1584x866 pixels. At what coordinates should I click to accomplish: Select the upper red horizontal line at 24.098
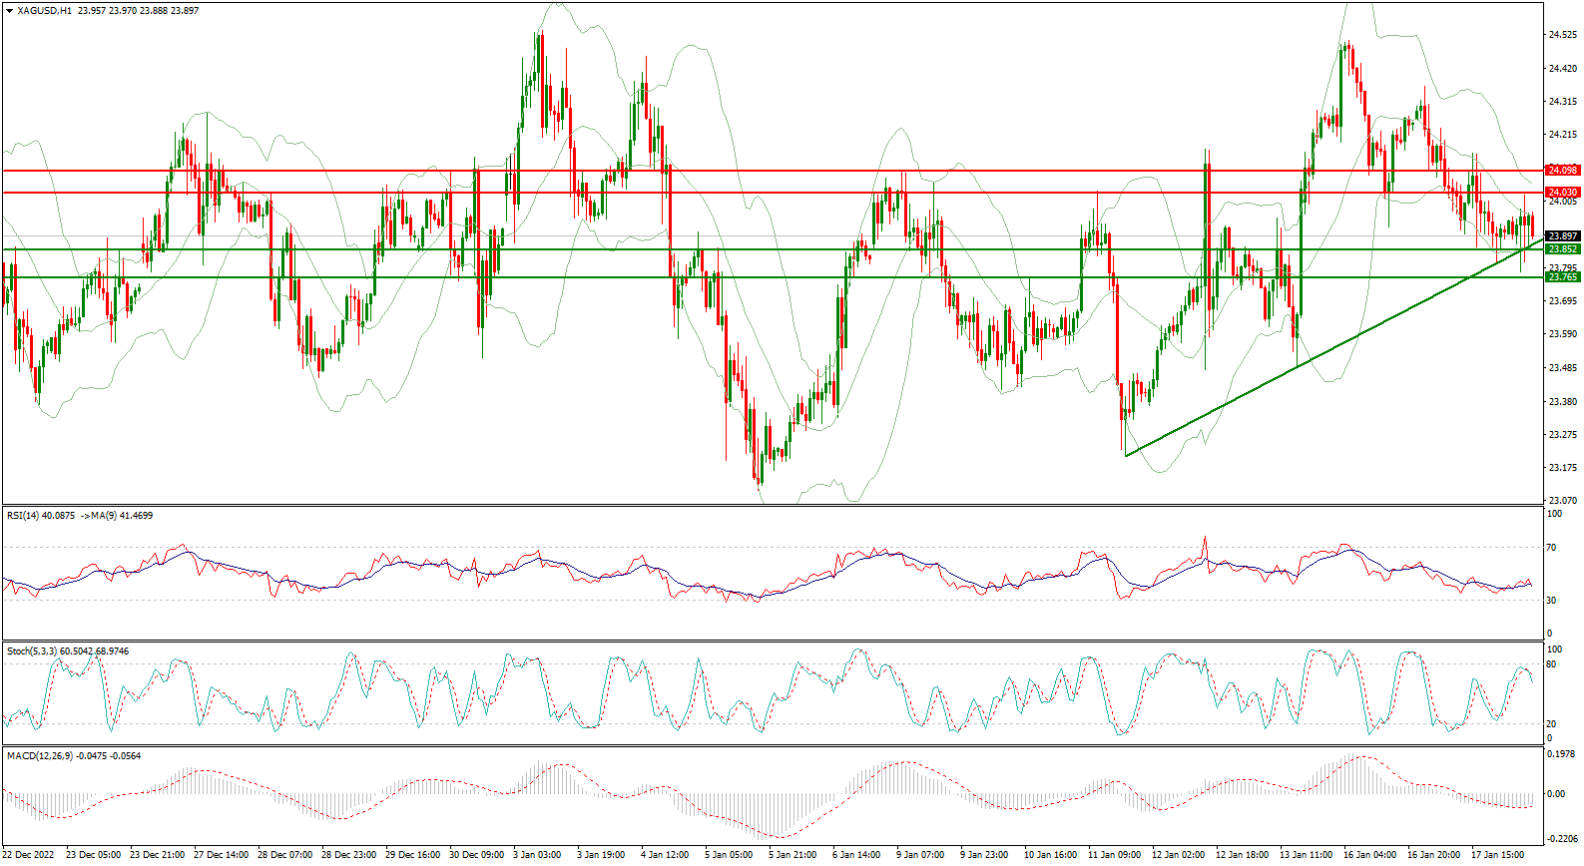(x=773, y=171)
